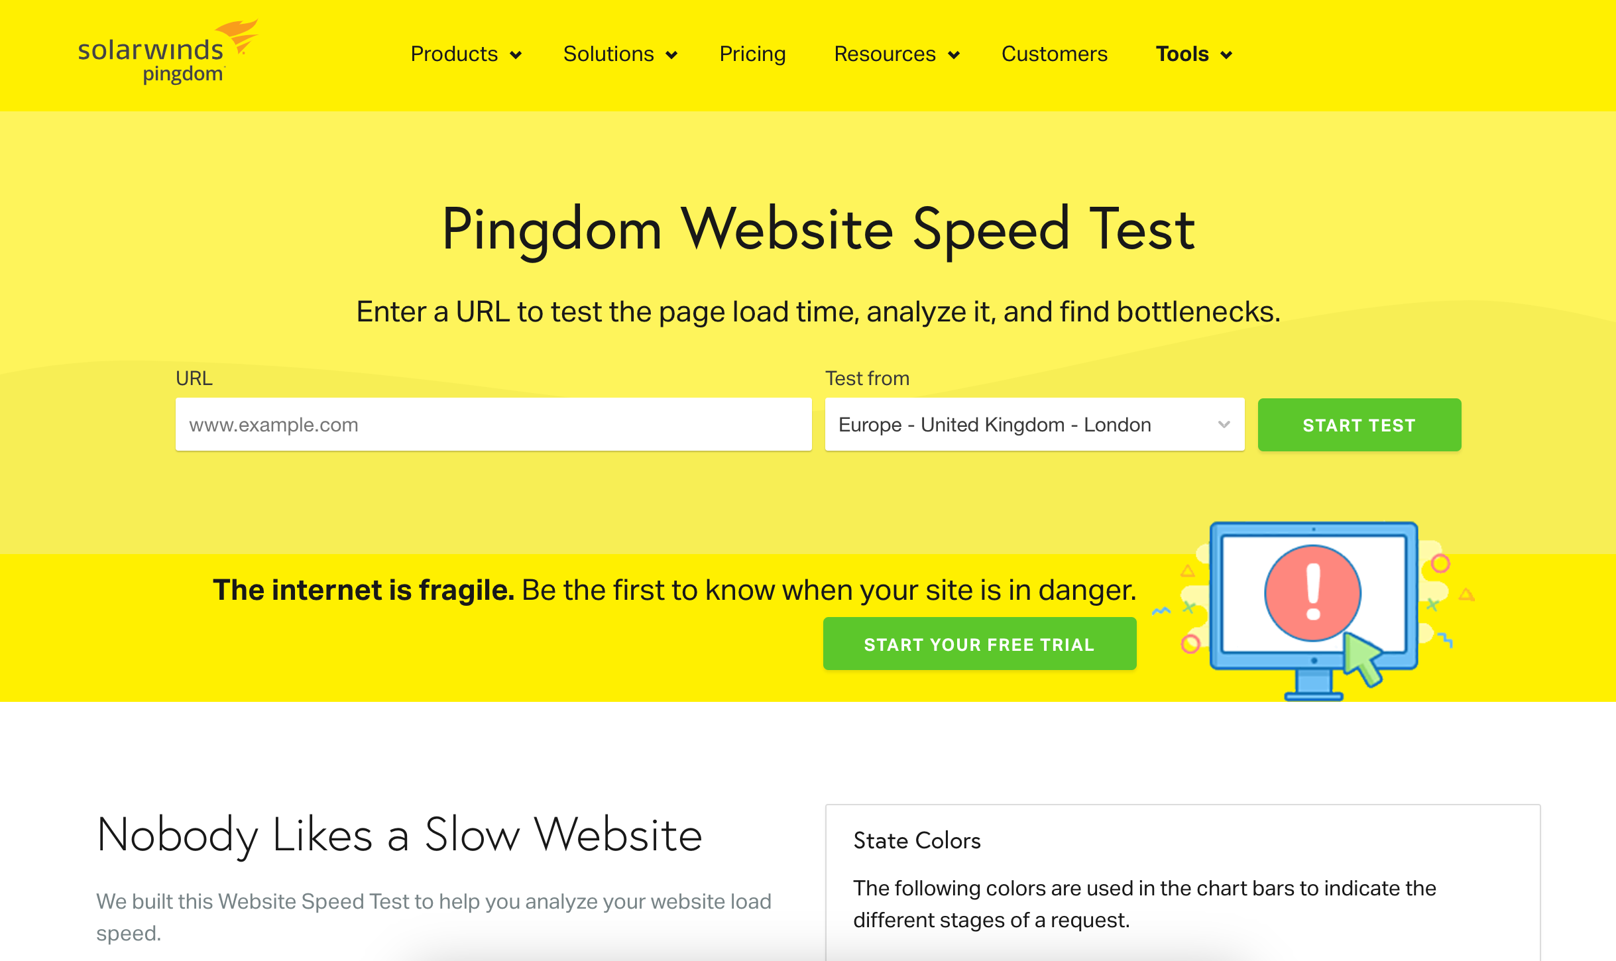
Task: Click the Customers menu item
Action: [x=1053, y=54]
